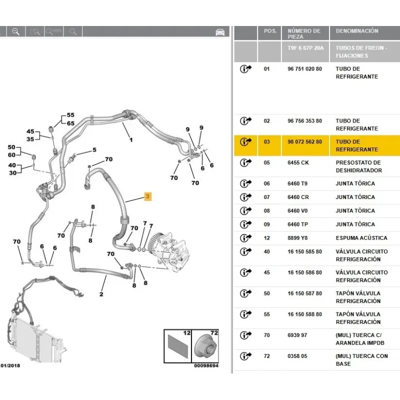This screenshot has height=400, width=400.
Task: Click info icon beside Presostato de Deshidratador
Action: click(x=245, y=163)
